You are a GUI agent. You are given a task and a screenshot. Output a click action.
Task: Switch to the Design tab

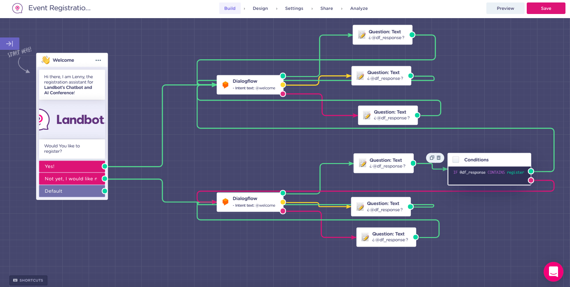pyautogui.click(x=260, y=8)
